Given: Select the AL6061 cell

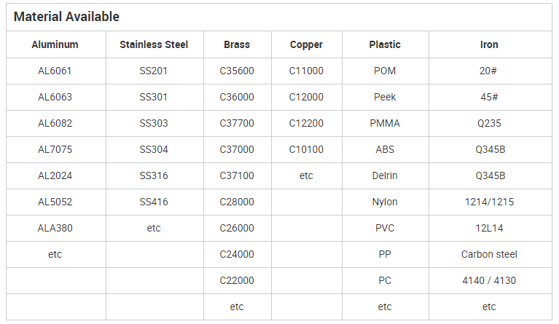Looking at the screenshot, I should [x=55, y=71].
